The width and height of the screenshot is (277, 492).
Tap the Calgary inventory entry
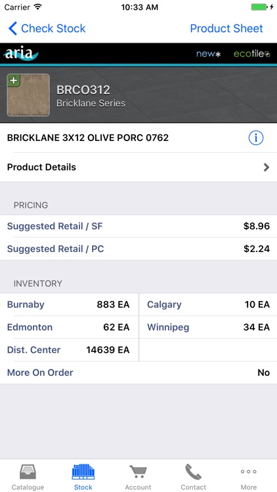click(208, 304)
